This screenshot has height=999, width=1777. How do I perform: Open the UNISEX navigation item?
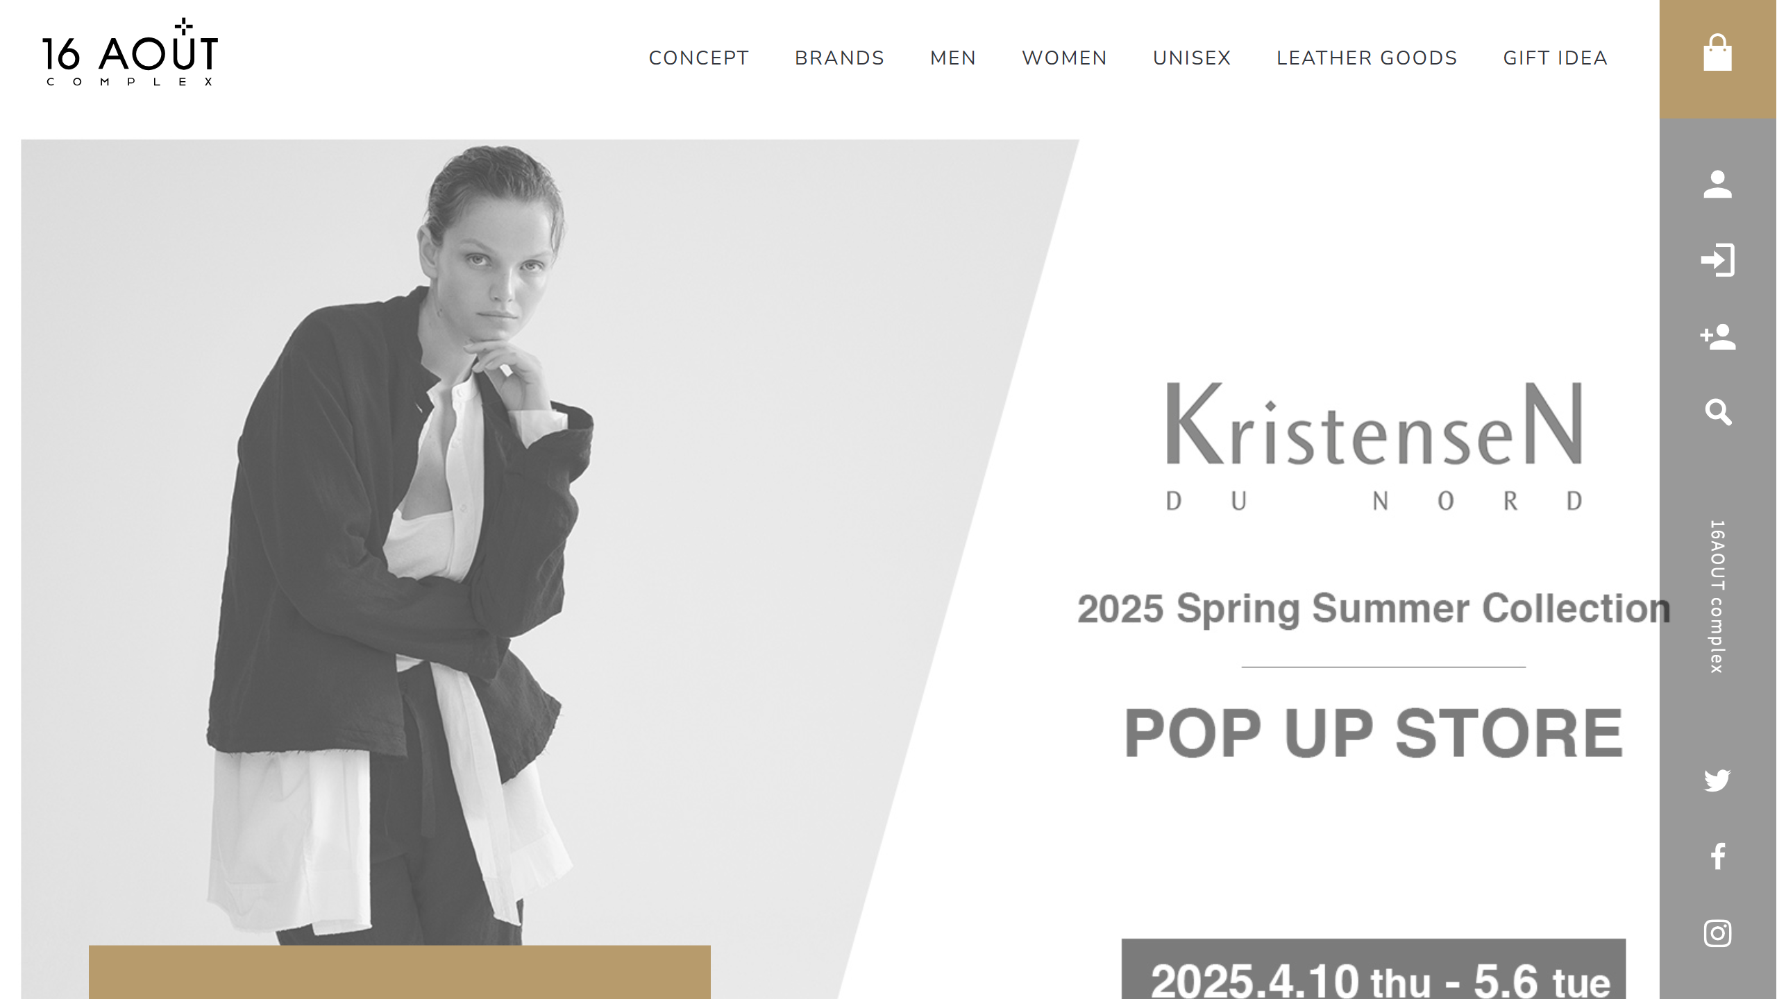1192,58
